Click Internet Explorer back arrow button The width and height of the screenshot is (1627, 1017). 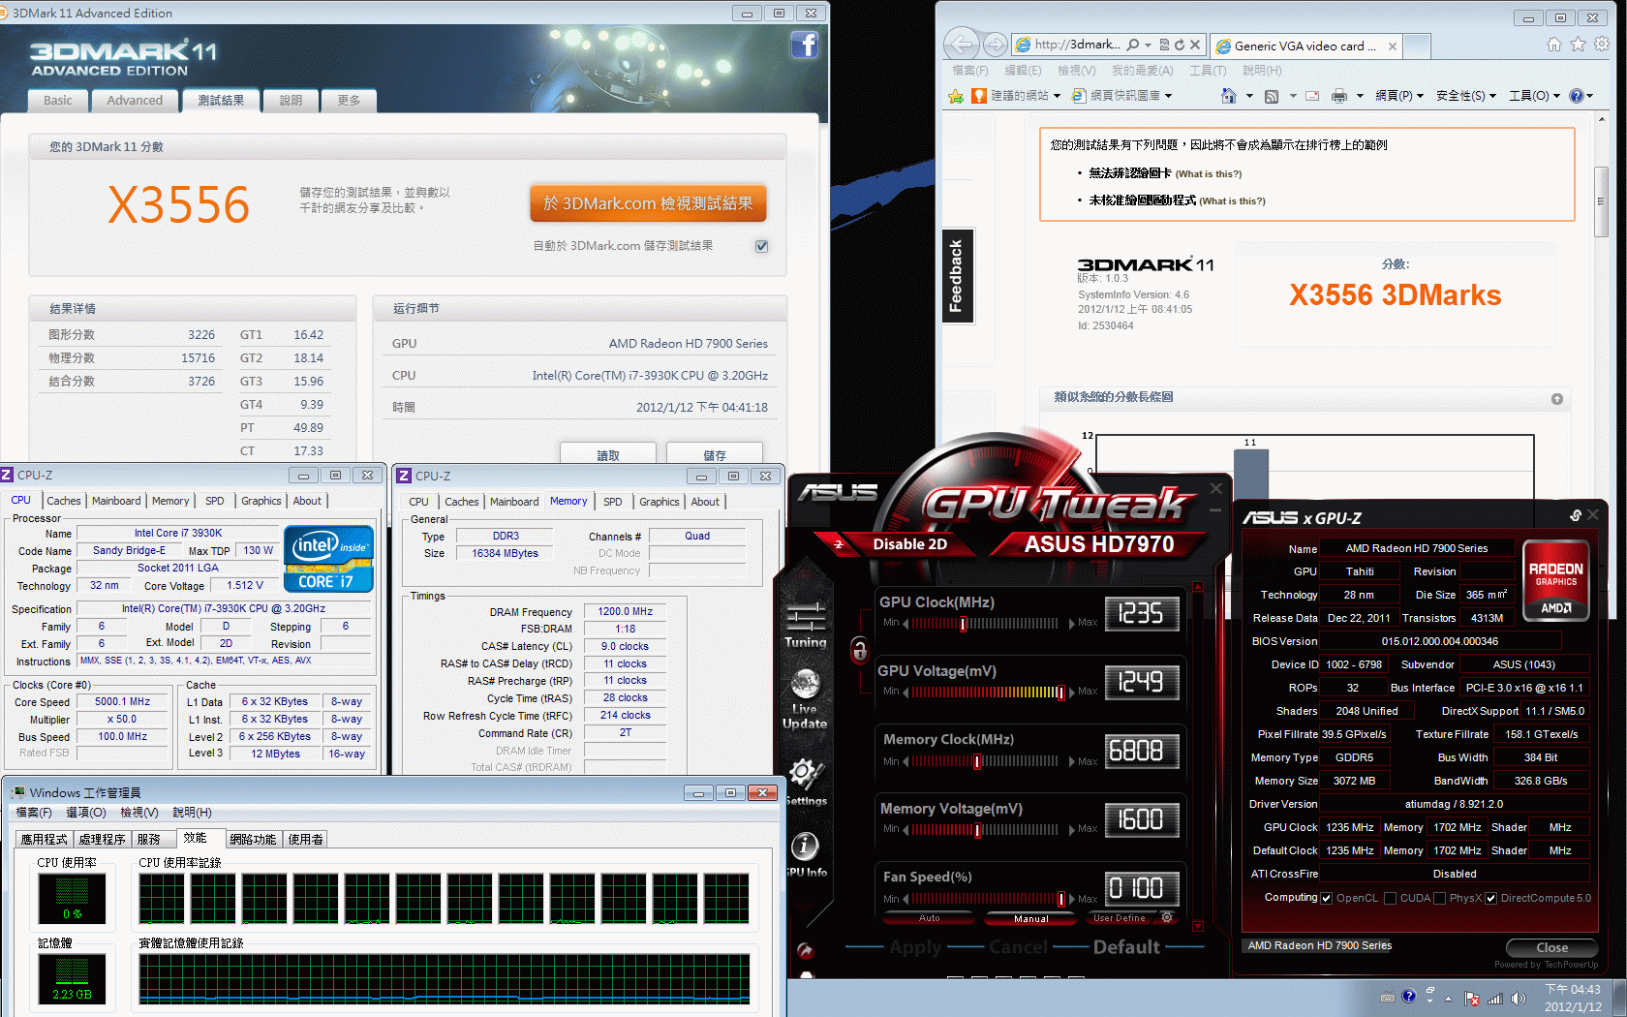click(962, 45)
